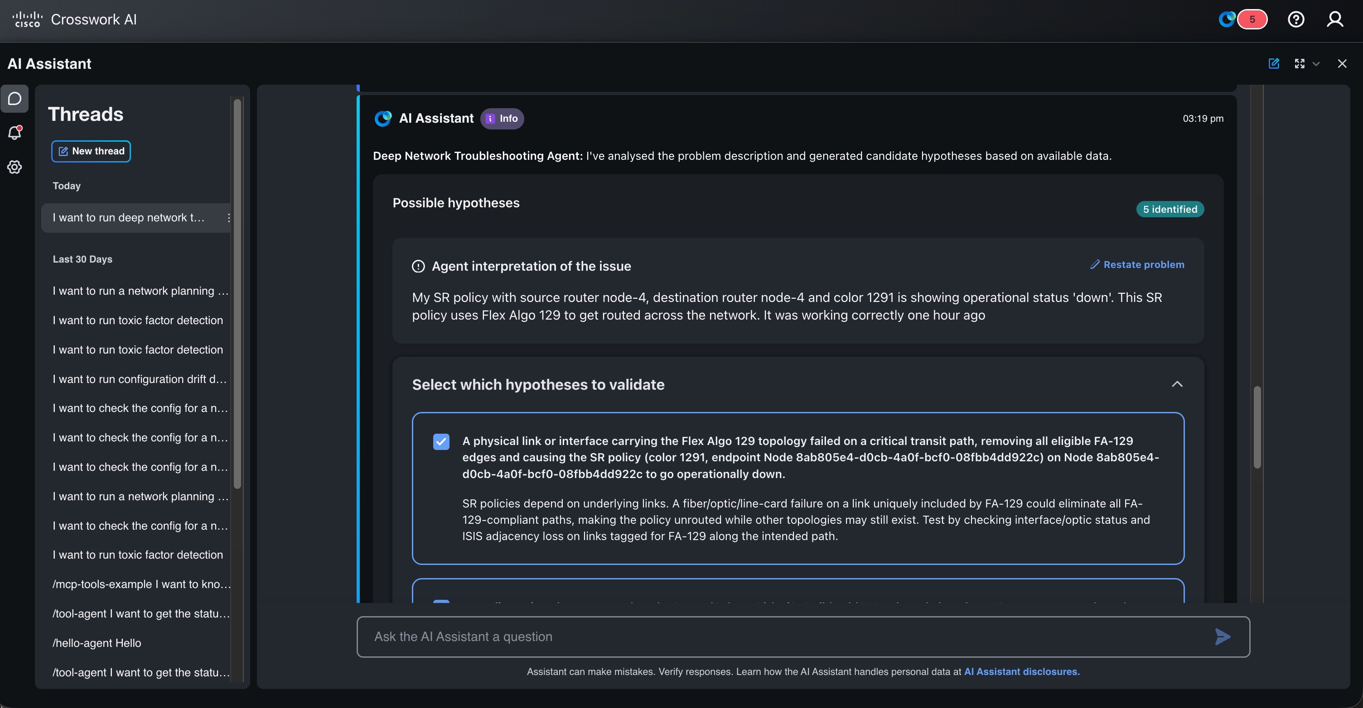This screenshot has width=1363, height=708.
Task: Click Restate problem
Action: click(x=1137, y=264)
